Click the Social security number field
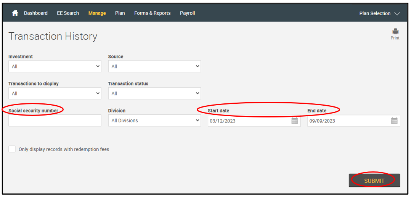The width and height of the screenshot is (411, 198). (55, 120)
